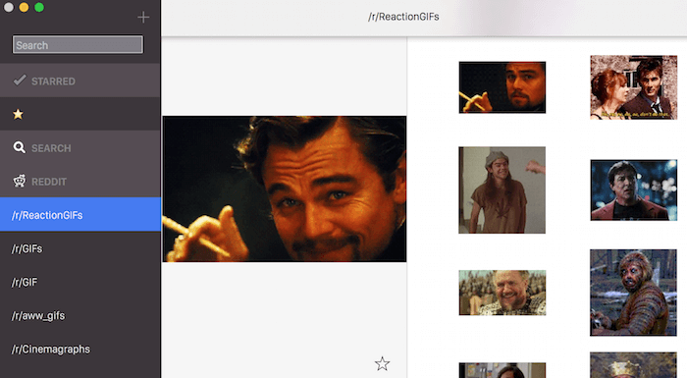Select /r/Cinemagraphs in the sidebar
This screenshot has height=378, width=687.
pyautogui.click(x=80, y=350)
